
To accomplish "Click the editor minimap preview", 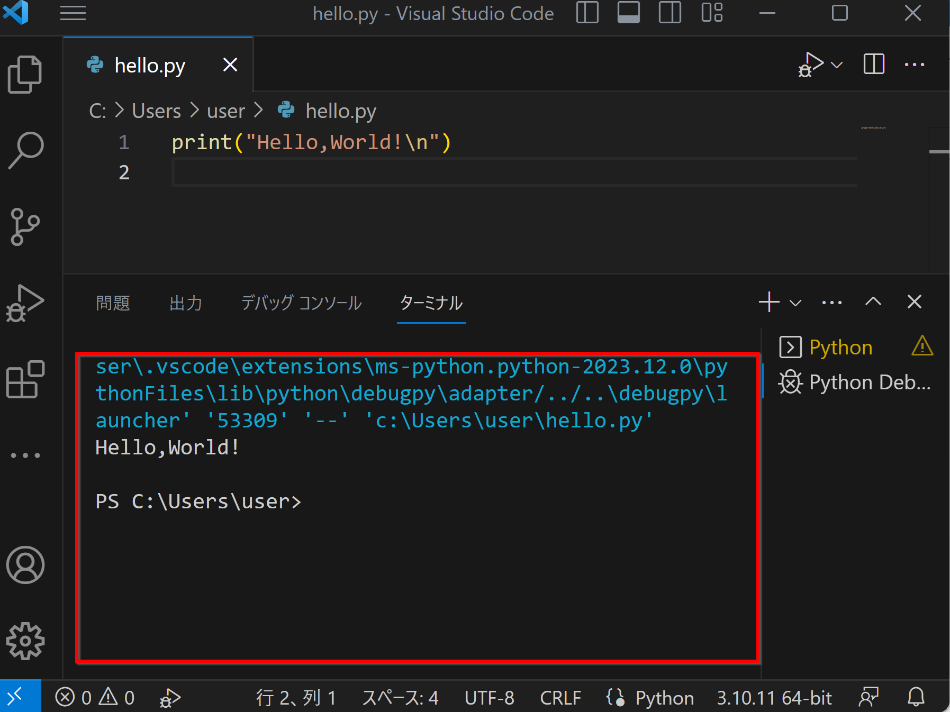I will 873,128.
